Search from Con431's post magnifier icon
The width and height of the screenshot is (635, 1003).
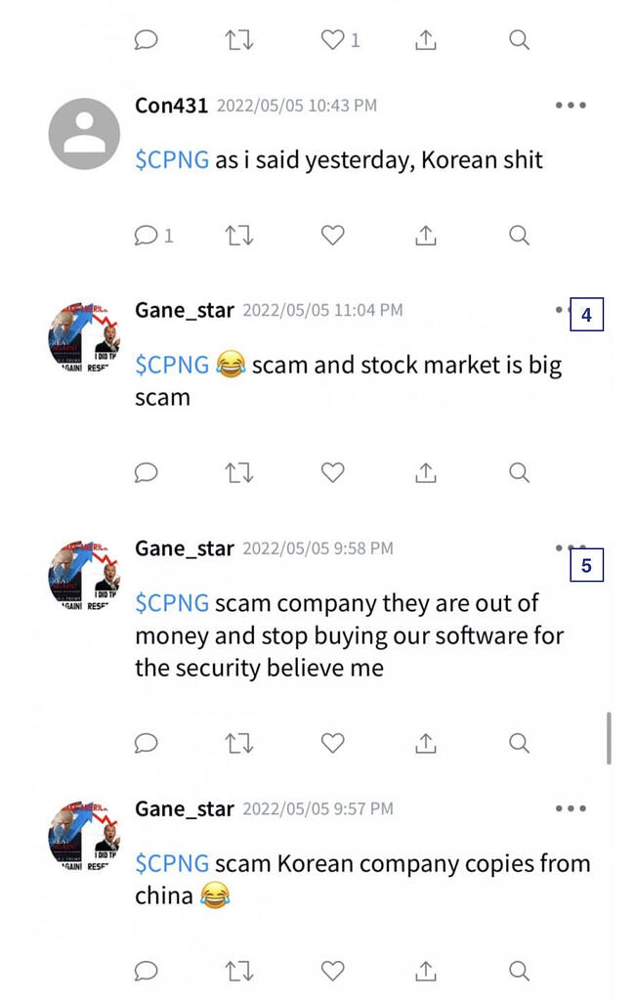click(x=520, y=236)
